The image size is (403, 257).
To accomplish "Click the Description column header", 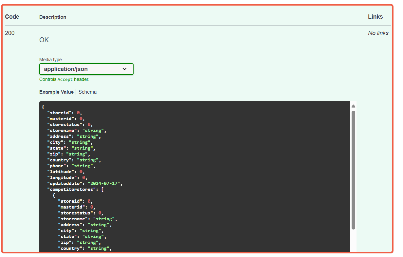I will [x=53, y=17].
